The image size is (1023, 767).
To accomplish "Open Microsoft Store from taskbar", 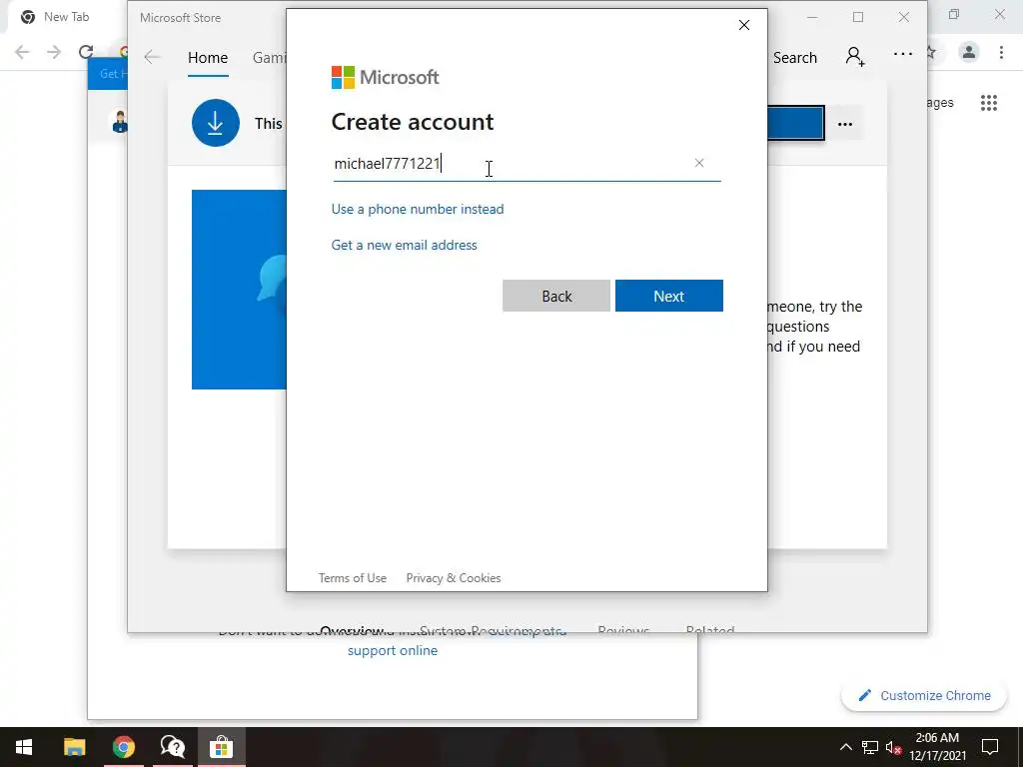I will pos(221,747).
